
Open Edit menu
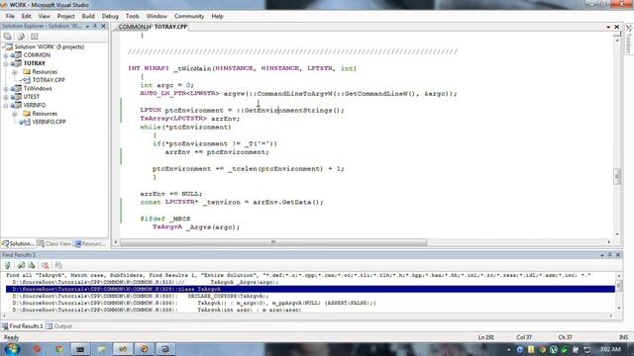click(27, 16)
